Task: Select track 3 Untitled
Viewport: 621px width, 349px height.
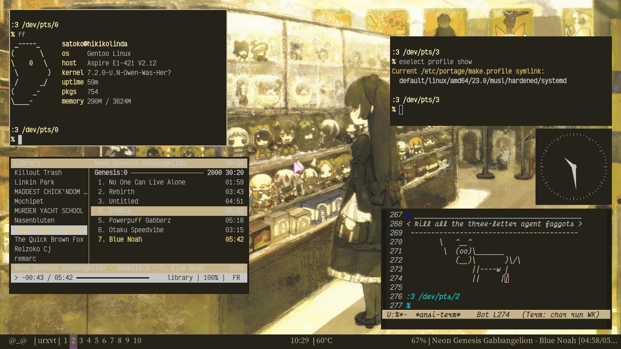Action: point(169,201)
